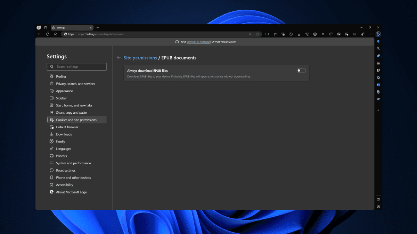Open the Site permissions breadcrumb link
The image size is (417, 234).
click(140, 58)
